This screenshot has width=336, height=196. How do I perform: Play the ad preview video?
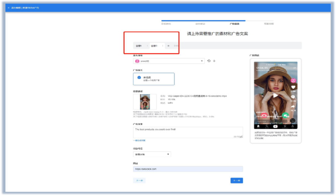(x=275, y=96)
